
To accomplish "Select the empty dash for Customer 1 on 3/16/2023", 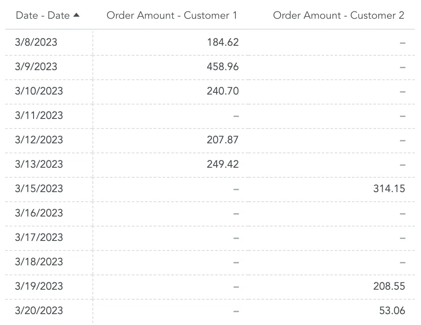I will pyautogui.click(x=235, y=213).
